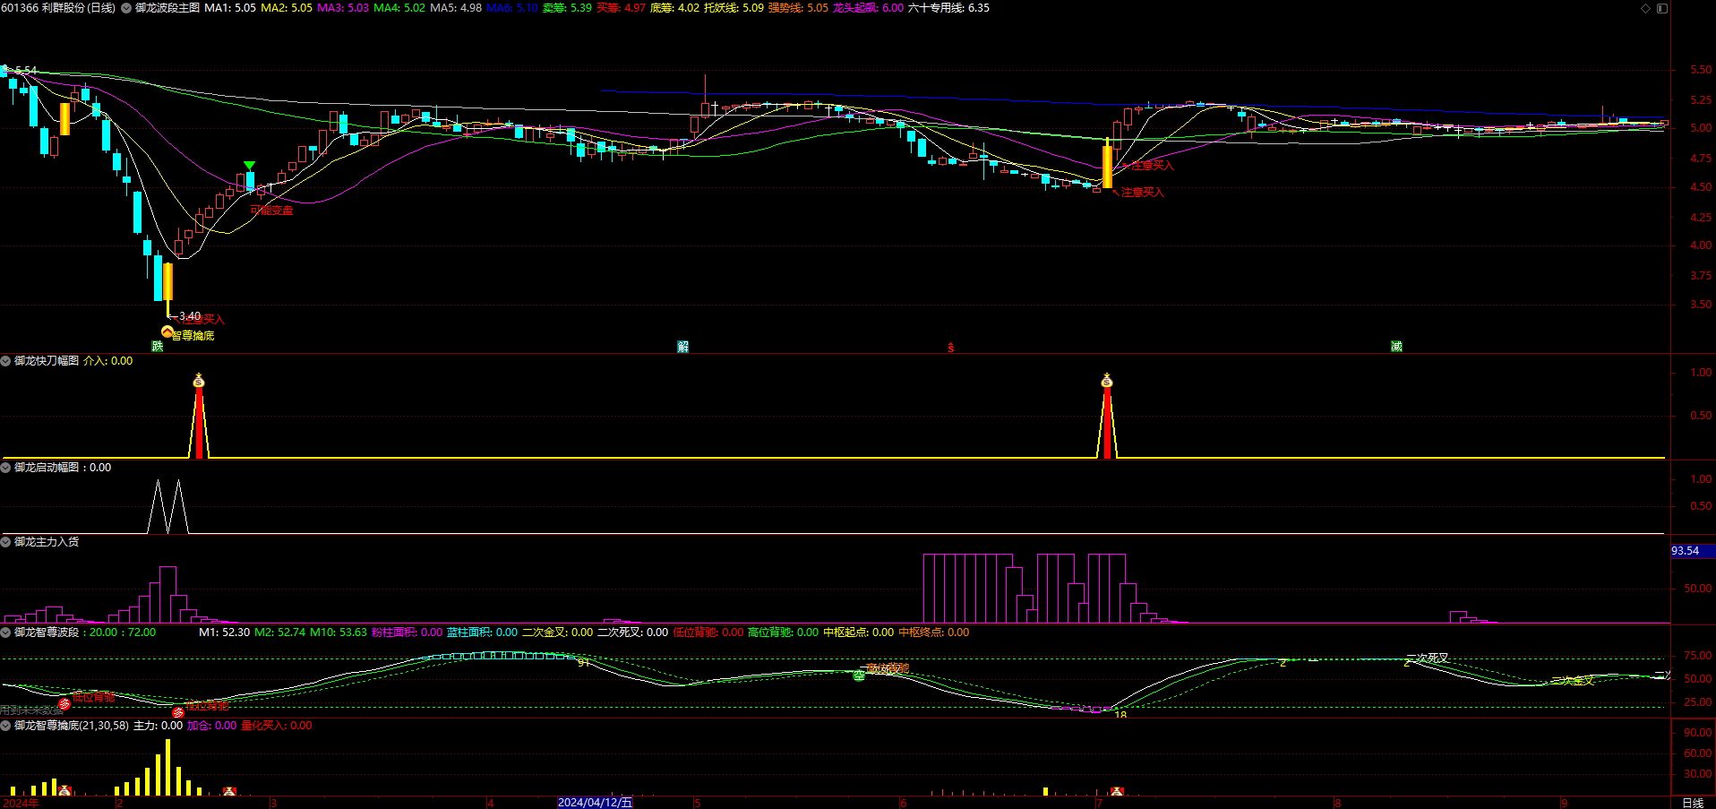Click the 御龙智尊波段 indicator name
This screenshot has height=809, width=1716.
pos(47,633)
